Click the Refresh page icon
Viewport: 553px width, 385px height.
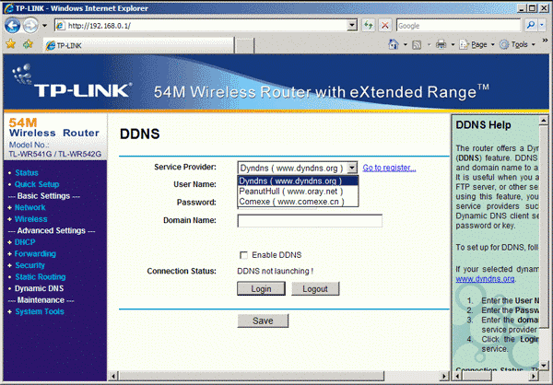click(x=369, y=26)
